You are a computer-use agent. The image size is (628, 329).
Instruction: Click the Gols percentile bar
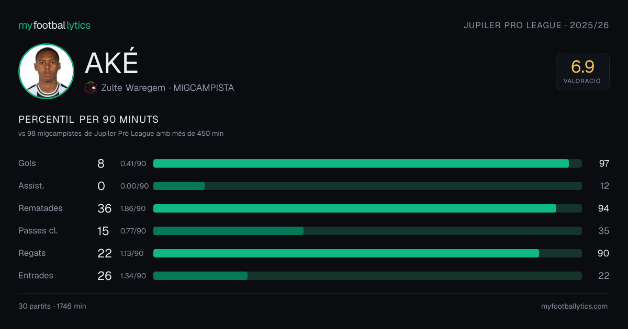(x=367, y=163)
